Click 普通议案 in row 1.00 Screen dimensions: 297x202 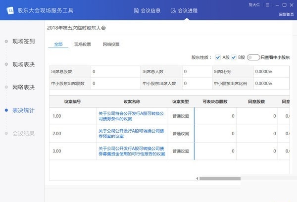tap(181, 116)
